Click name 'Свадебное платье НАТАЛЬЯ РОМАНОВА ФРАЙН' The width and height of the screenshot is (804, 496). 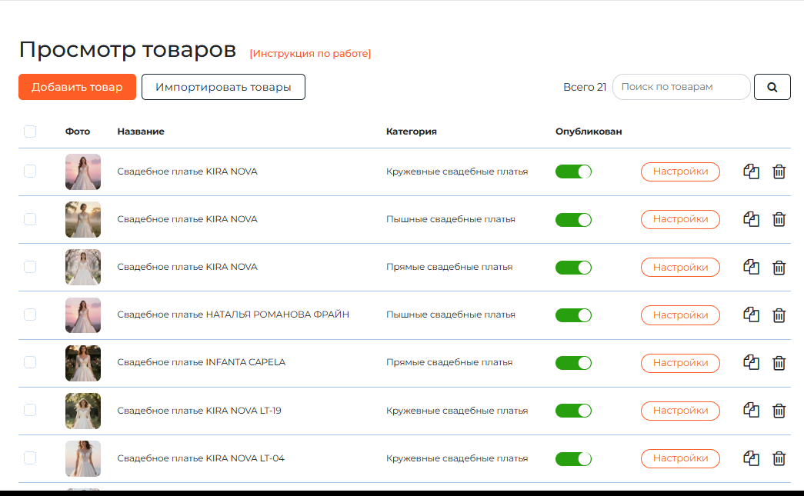[x=233, y=315]
